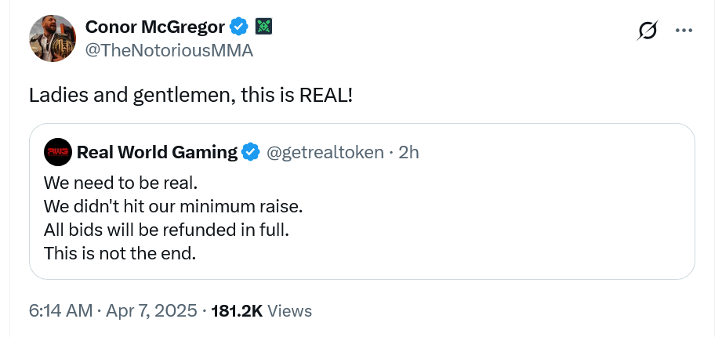The width and height of the screenshot is (722, 337).
Task: Click the line 'This is not the end.'
Action: tap(119, 254)
